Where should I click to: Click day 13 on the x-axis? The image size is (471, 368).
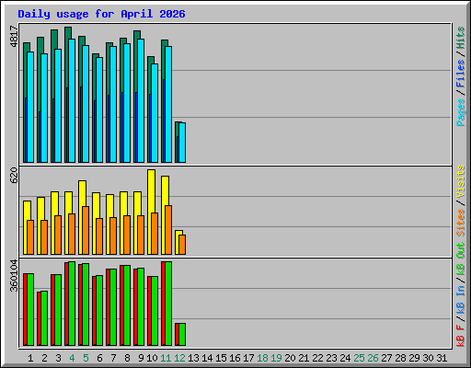pyautogui.click(x=193, y=358)
